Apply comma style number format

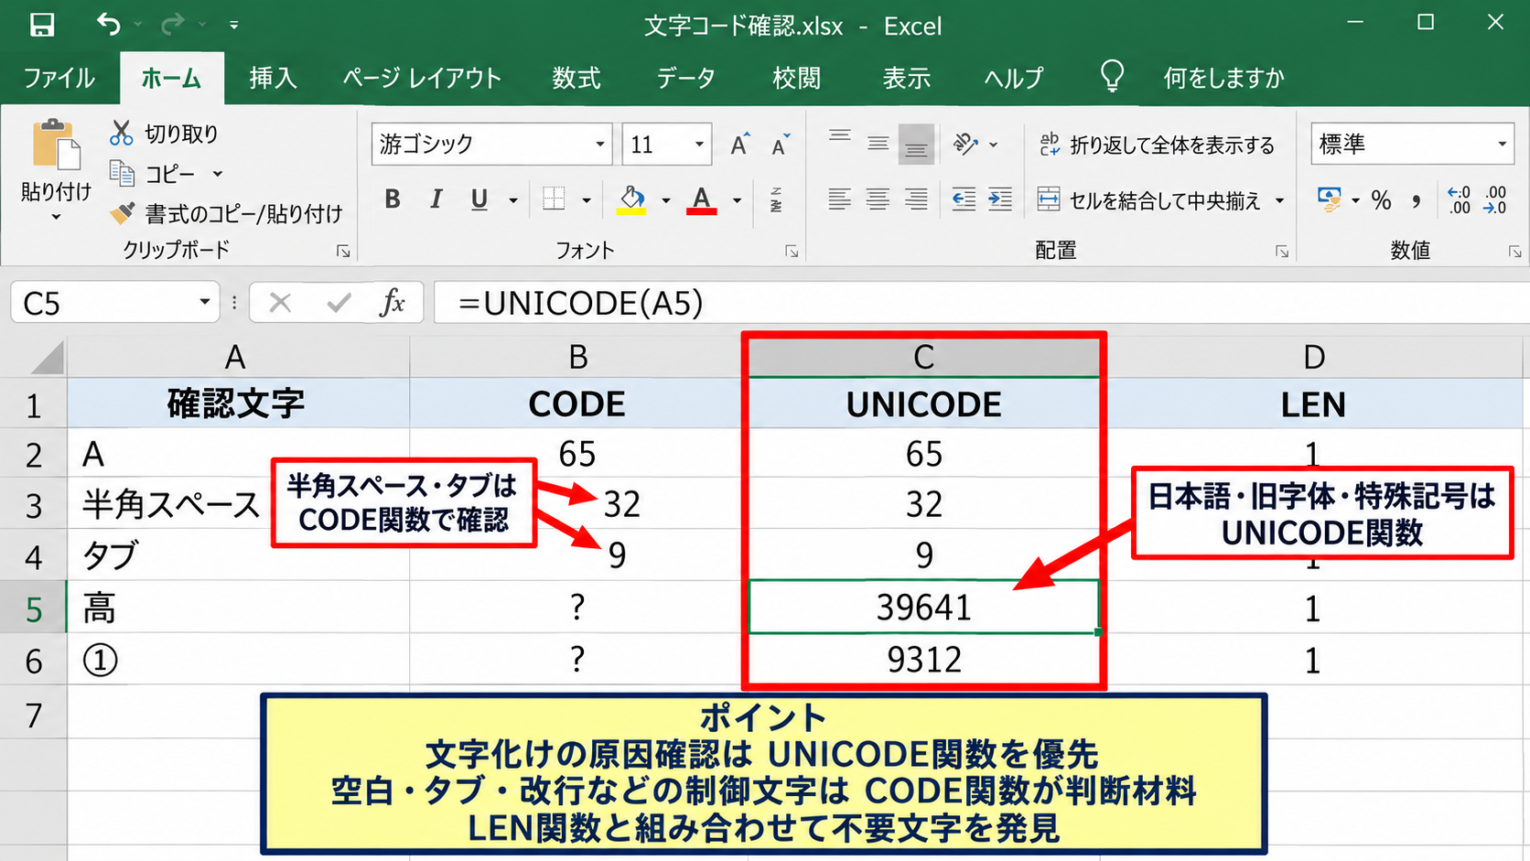tap(1416, 199)
